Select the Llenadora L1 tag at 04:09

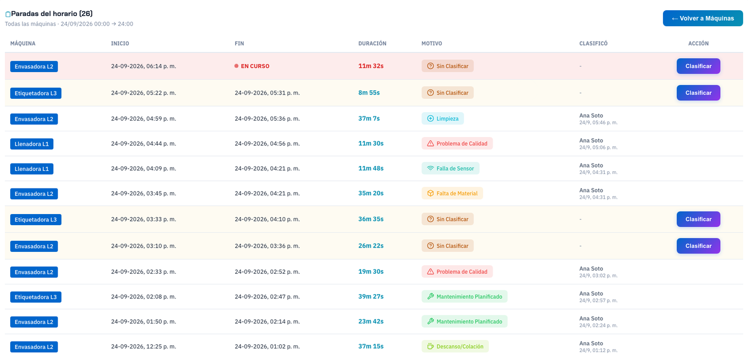pyautogui.click(x=32, y=169)
